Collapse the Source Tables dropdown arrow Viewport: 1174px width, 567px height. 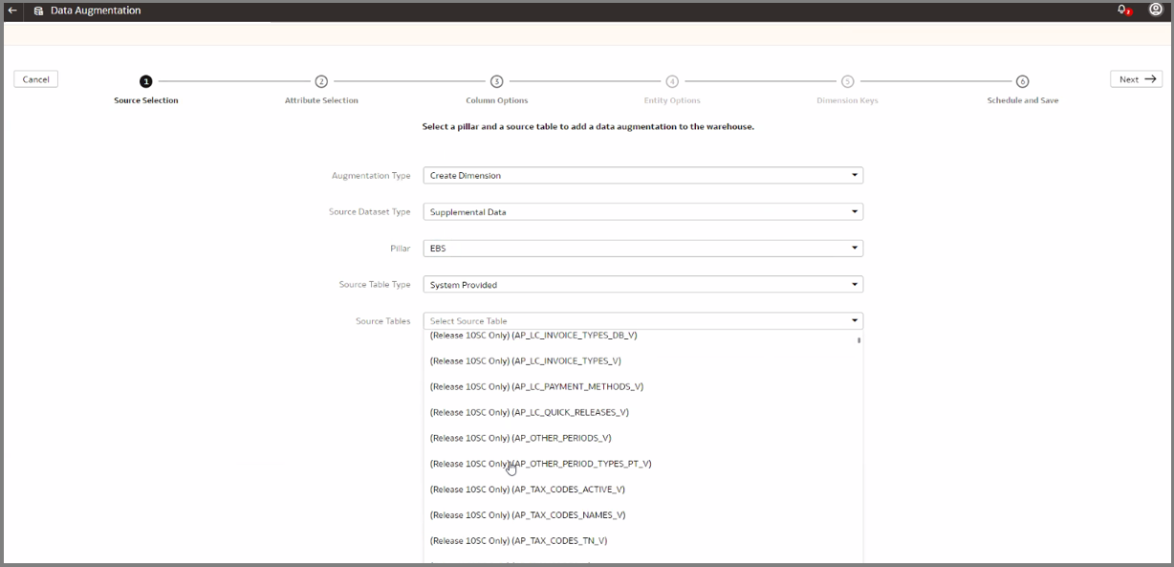pos(855,321)
